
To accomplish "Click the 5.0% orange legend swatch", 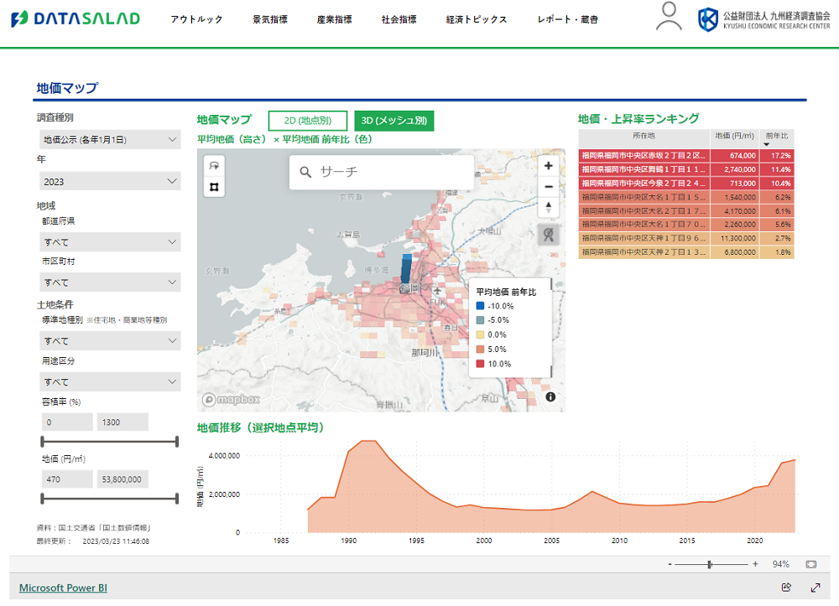I will coord(480,349).
